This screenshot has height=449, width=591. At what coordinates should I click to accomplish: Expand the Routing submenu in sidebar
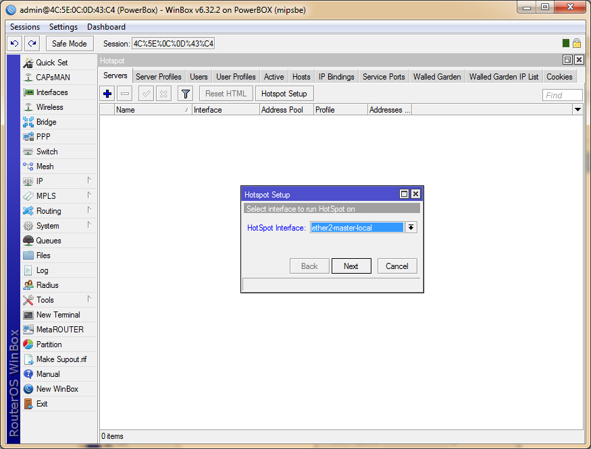(57, 211)
